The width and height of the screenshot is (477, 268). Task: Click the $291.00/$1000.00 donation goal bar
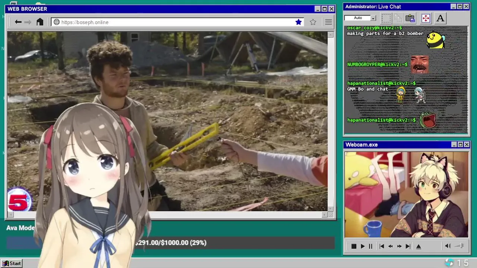(x=170, y=243)
